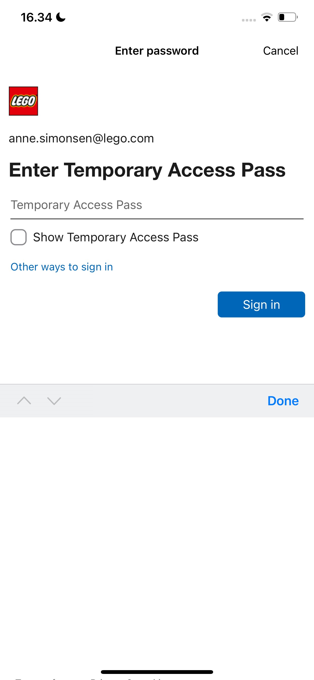Screen dimensions: 314x680
Task: Tap the iOS home indicator bar
Action: [157, 672]
